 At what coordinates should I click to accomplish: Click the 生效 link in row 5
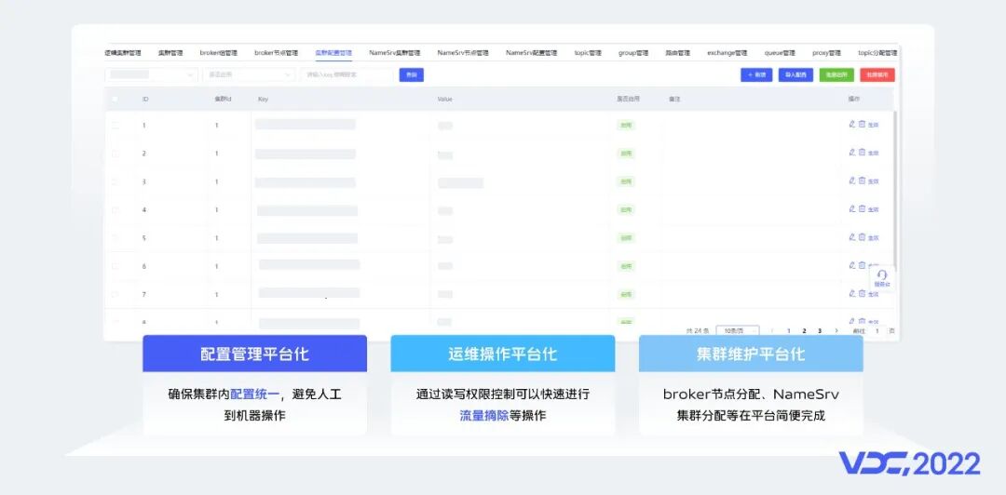coord(873,238)
